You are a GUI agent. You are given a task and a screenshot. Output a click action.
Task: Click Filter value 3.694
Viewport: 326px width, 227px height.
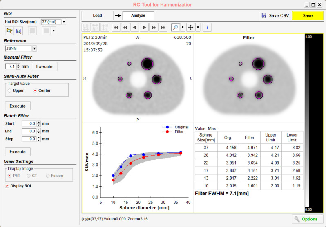coord(252,163)
